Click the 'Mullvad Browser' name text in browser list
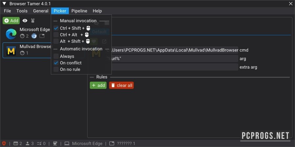 35,46
